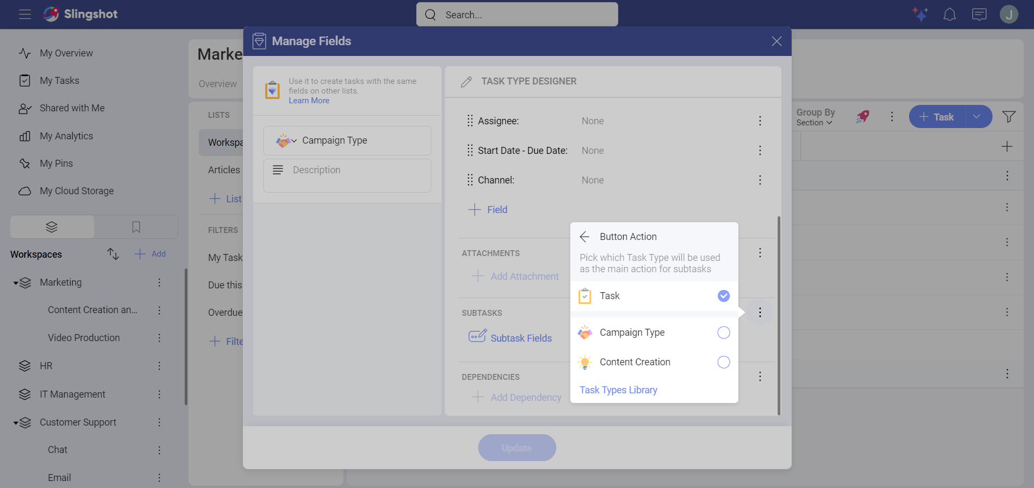Image resolution: width=1034 pixels, height=488 pixels.
Task: Open Marketing workspace options menu
Action: 159,282
